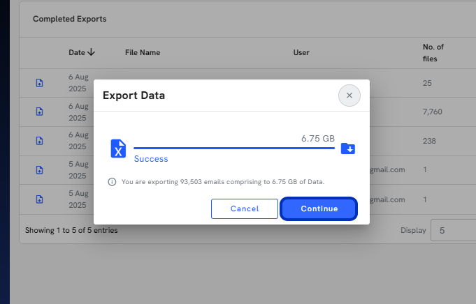Viewport: 476px width, 304px height.
Task: Cancel the data export
Action: [x=245, y=208]
